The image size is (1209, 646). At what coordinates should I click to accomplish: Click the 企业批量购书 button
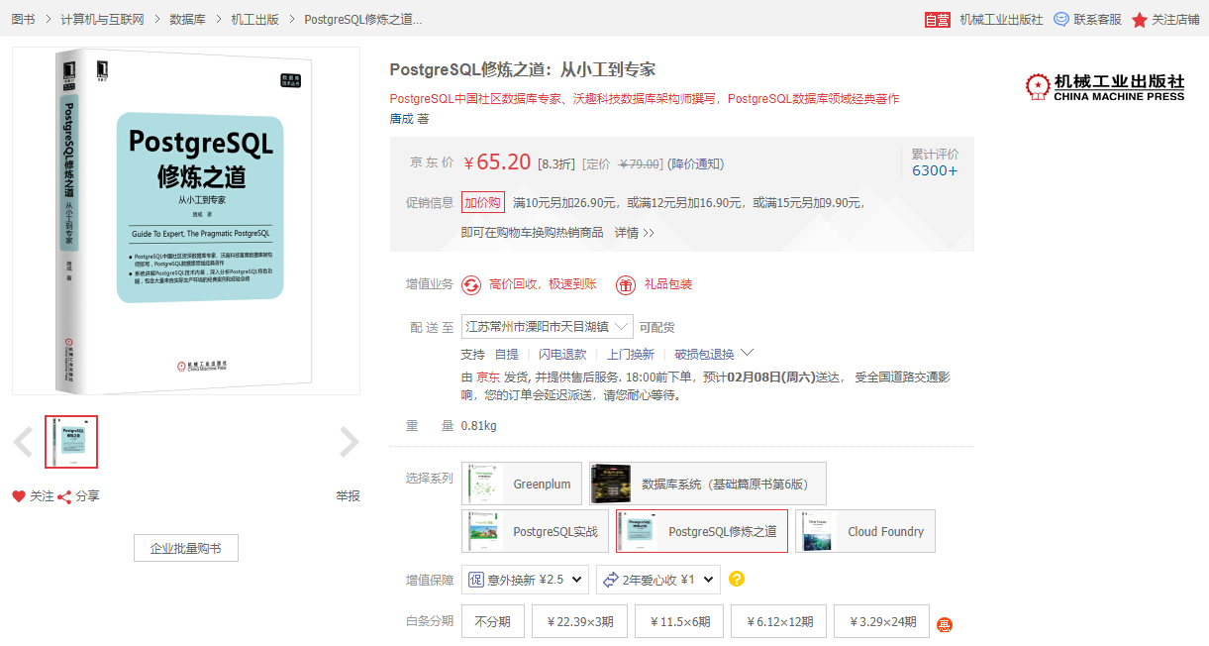[x=186, y=548]
